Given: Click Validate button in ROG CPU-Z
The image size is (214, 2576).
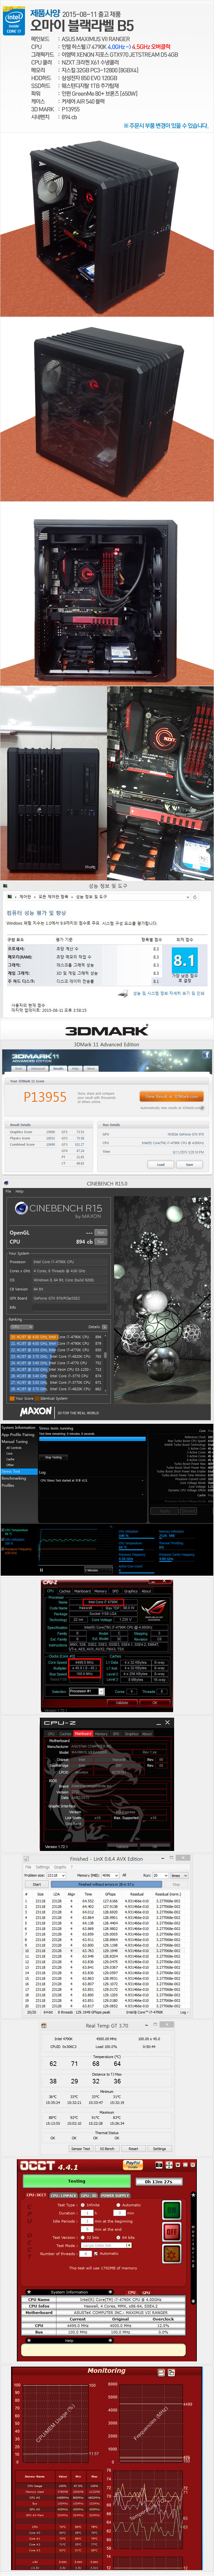Looking at the screenshot, I should coord(123,1703).
